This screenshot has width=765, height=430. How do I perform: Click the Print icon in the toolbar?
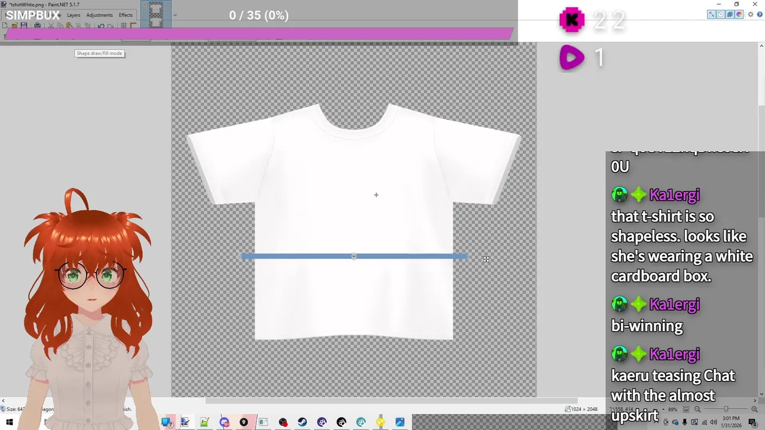click(37, 25)
